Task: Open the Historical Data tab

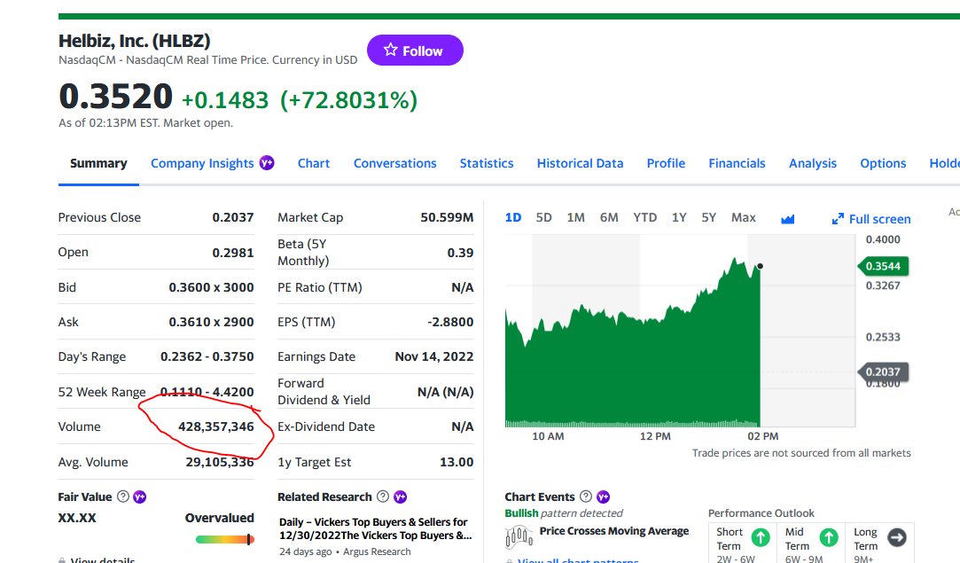Action: pos(580,163)
